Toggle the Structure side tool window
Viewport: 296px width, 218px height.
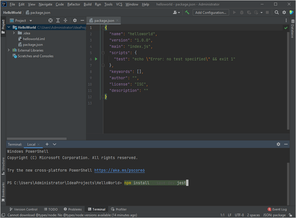(3, 166)
